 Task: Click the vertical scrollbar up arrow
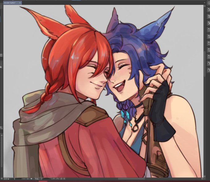coord(204,6)
